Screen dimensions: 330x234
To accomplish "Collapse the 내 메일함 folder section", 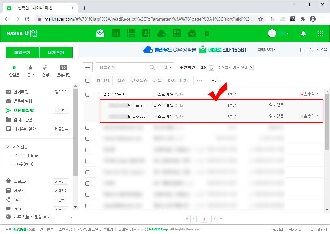I will (7, 146).
